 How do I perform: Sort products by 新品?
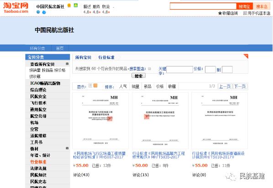point(147,86)
